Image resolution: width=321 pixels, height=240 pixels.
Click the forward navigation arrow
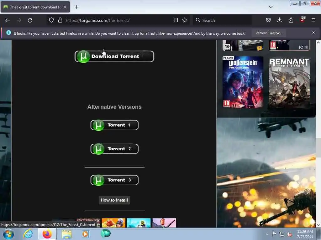(x=19, y=20)
